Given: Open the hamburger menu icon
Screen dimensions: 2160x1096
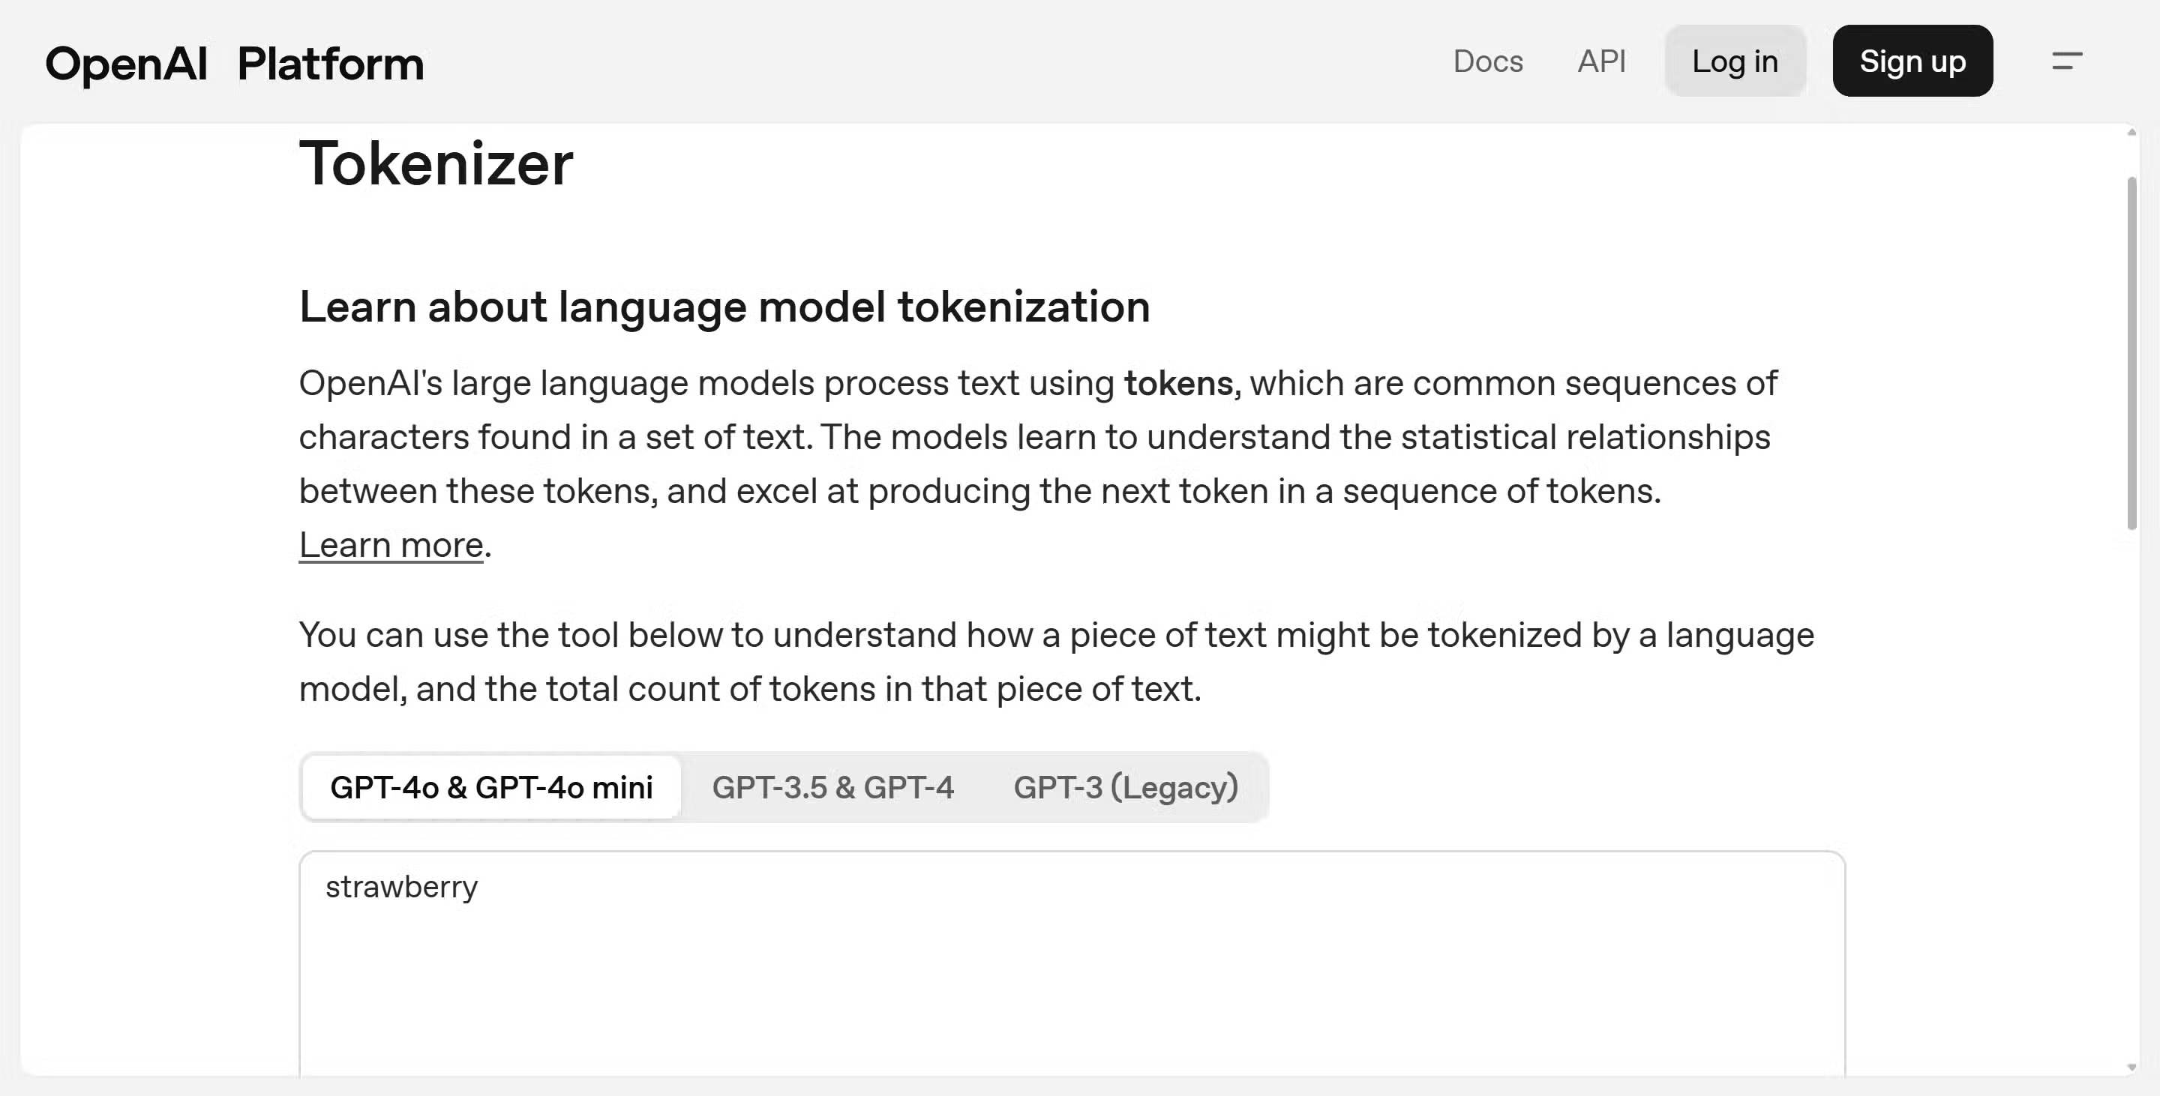Looking at the screenshot, I should pyautogui.click(x=2067, y=61).
